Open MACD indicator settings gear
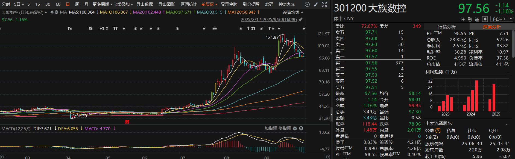 point(295,128)
